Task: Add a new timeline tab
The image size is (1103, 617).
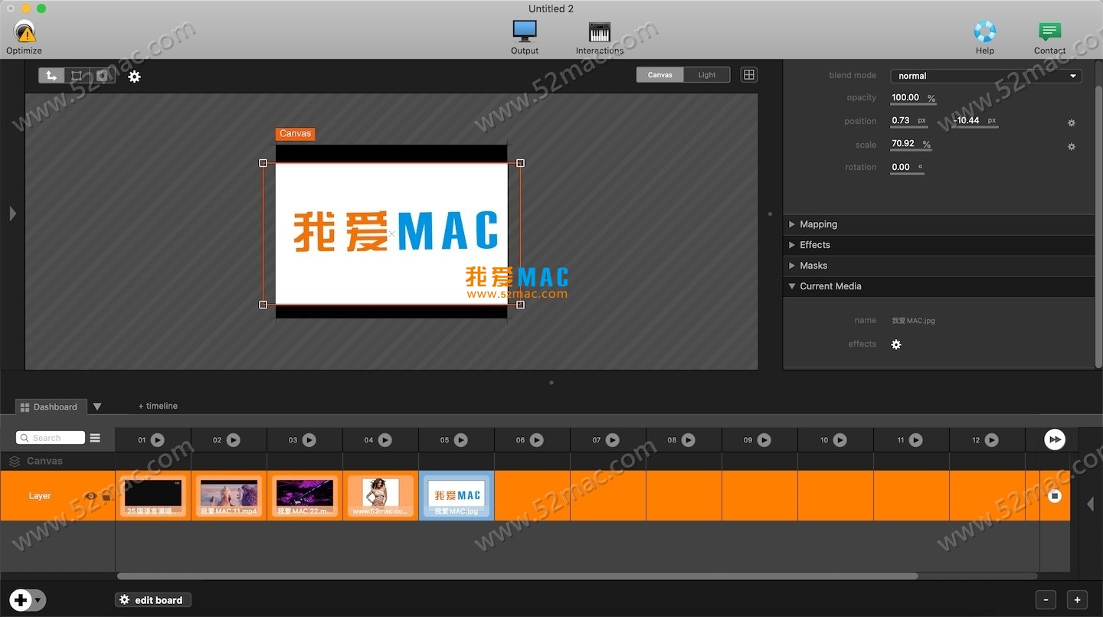Action: point(158,406)
